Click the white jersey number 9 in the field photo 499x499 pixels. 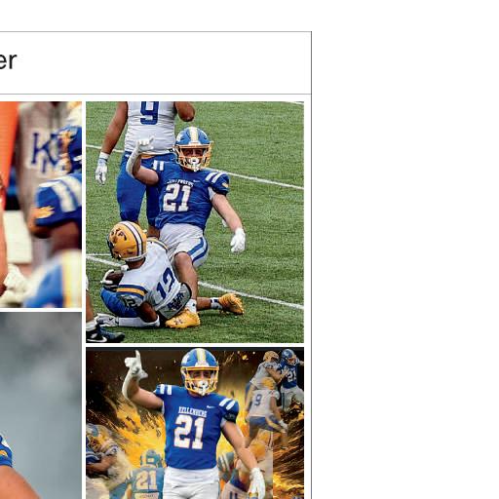pyautogui.click(x=149, y=112)
